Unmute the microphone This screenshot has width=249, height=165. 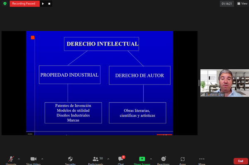11,159
